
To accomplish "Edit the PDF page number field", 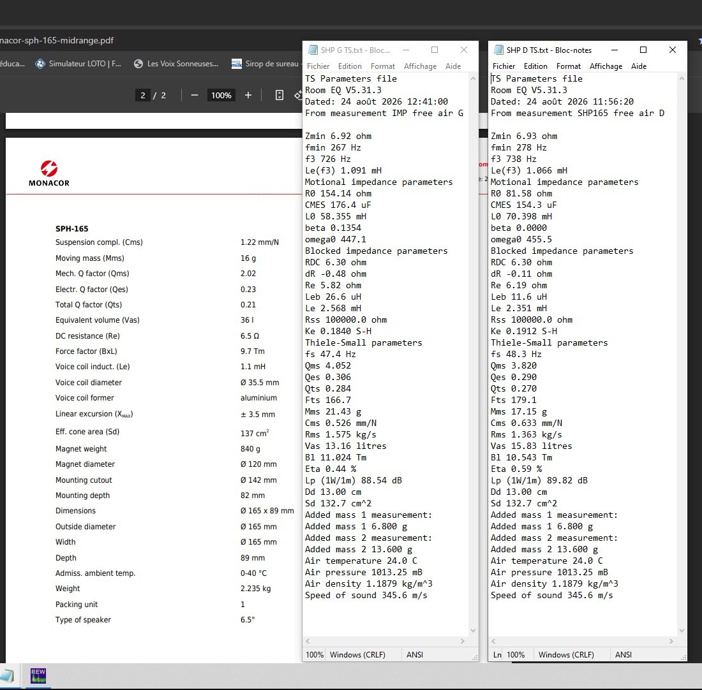I will click(143, 95).
